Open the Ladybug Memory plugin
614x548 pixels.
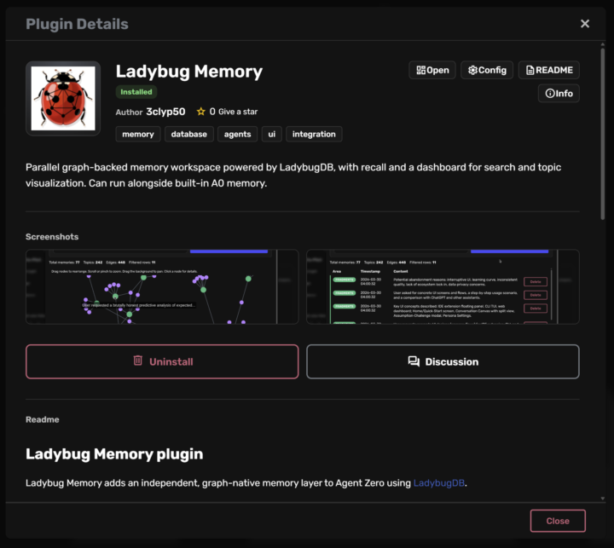(x=432, y=70)
